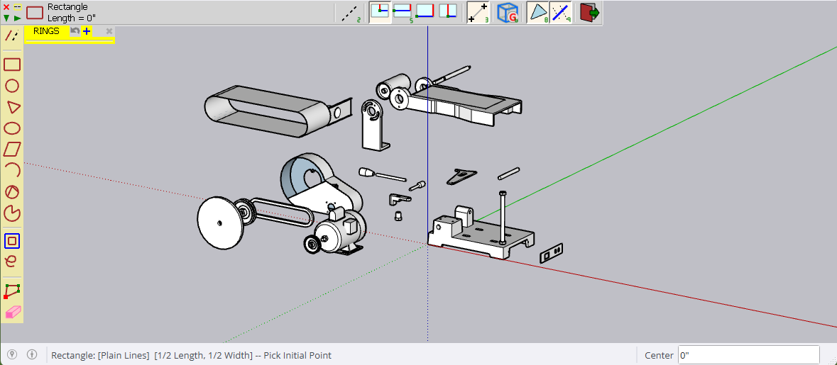837x365 pixels.
Task: Enable group generation cube icon
Action: click(x=507, y=13)
